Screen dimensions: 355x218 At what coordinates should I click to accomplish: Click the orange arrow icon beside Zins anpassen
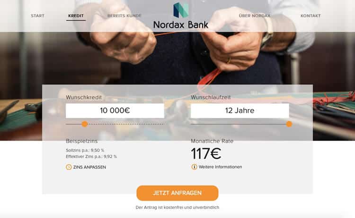pos(69,167)
